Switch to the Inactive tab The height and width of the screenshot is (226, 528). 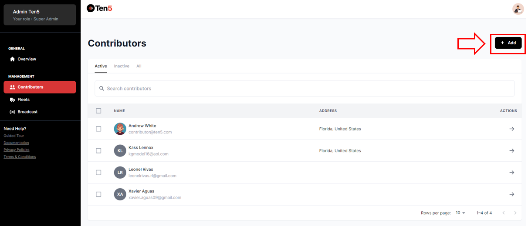[122, 66]
